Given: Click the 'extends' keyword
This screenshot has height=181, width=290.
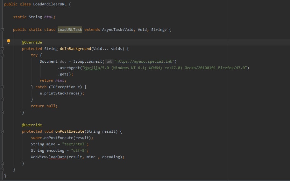Looking at the screenshot, I should pyautogui.click(x=92, y=30).
